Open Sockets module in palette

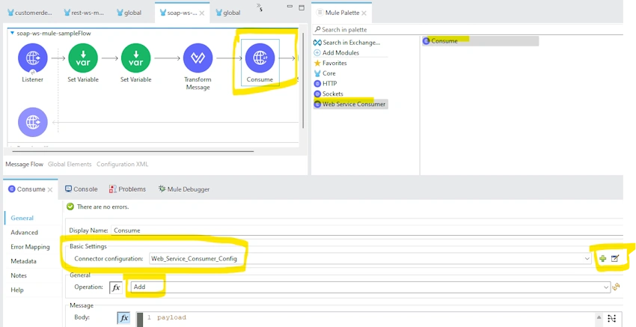[328, 94]
